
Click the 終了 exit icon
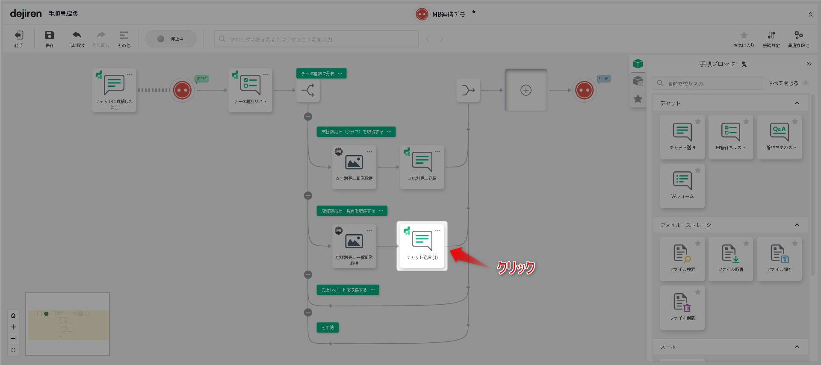19,35
